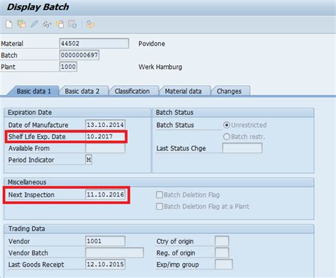The image size is (336, 278).
Task: Click the Date of Manufacture field
Action: coord(105,125)
